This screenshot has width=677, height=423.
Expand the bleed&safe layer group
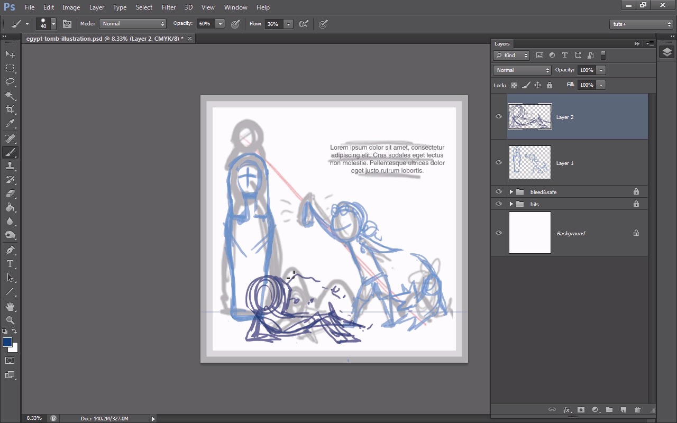point(511,192)
